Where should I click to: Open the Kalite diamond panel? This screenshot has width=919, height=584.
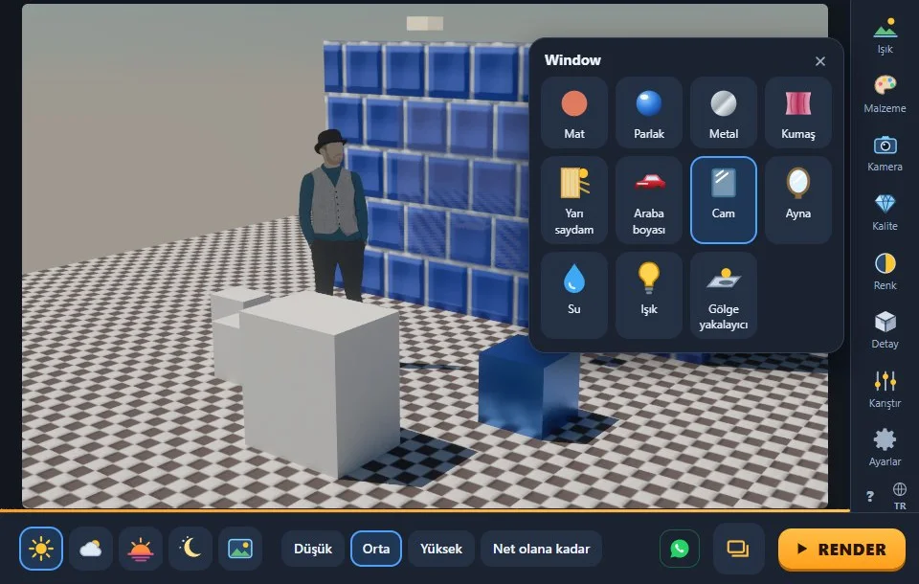tap(885, 213)
